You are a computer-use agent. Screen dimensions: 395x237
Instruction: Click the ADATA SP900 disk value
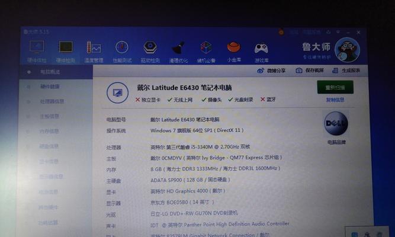tap(190, 180)
